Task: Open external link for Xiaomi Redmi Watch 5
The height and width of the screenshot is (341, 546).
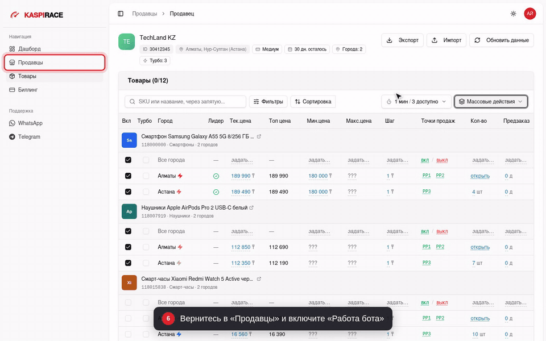Action: point(259,278)
